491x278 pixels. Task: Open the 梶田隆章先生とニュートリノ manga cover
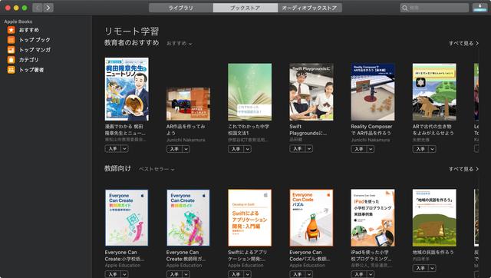(127, 89)
